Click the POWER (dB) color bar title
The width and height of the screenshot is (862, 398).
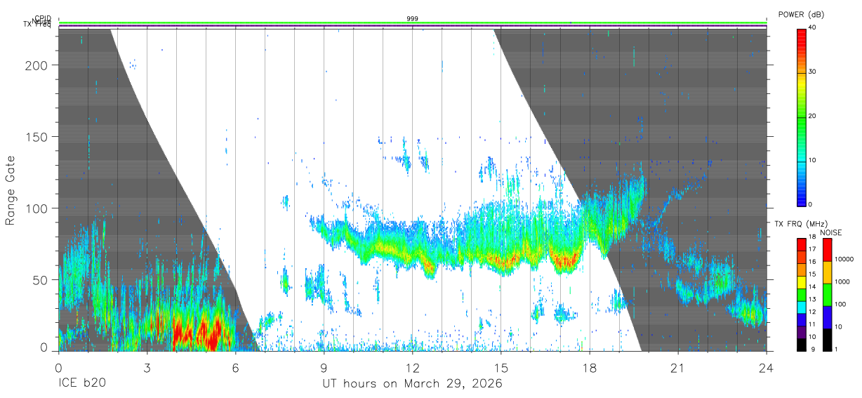(x=802, y=14)
